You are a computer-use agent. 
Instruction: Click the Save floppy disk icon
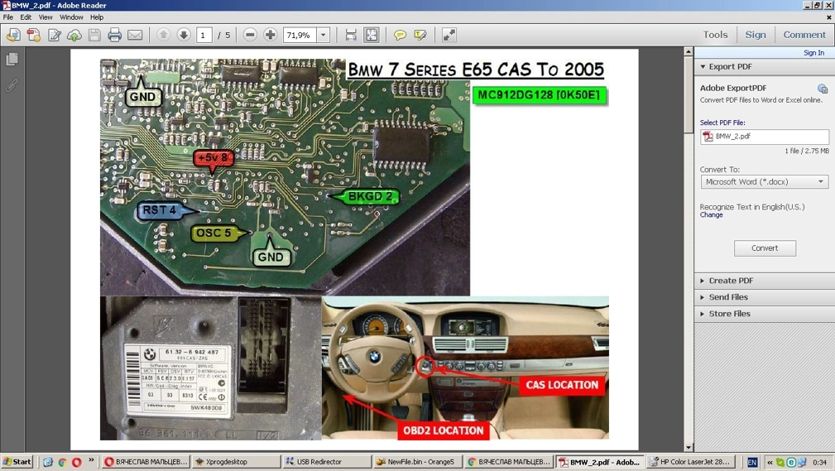94,35
